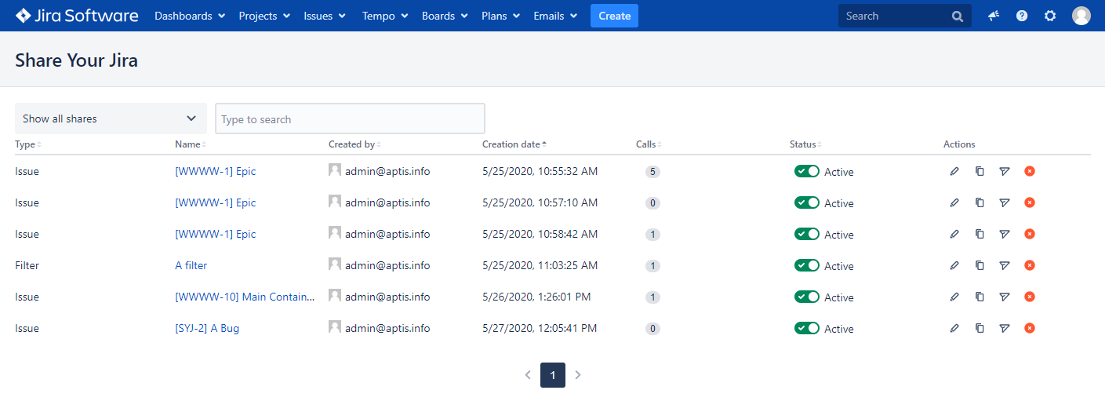Toggle Active switch in the first row
The image size is (1105, 401).
click(x=806, y=171)
